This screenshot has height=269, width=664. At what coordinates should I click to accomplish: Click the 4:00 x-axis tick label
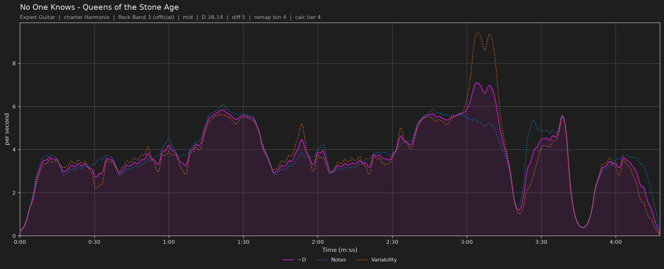pyautogui.click(x=616, y=242)
